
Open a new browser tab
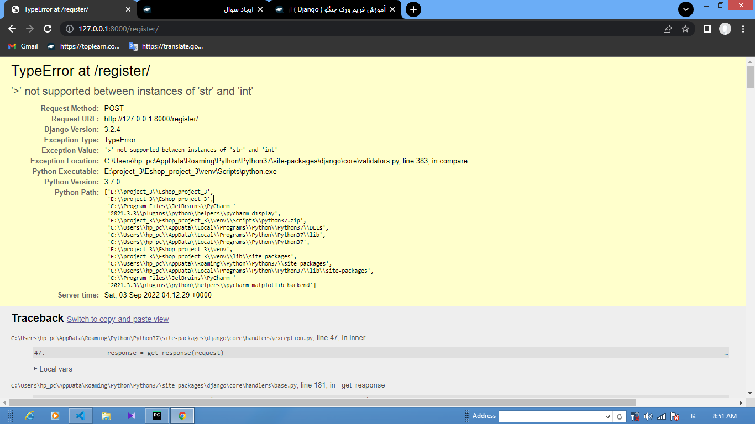[x=413, y=9]
